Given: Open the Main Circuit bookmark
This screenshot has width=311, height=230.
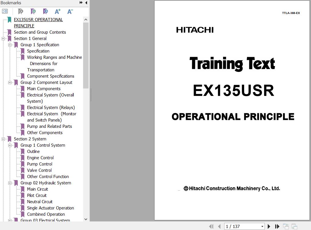Looking at the screenshot, I should click(x=37, y=189).
